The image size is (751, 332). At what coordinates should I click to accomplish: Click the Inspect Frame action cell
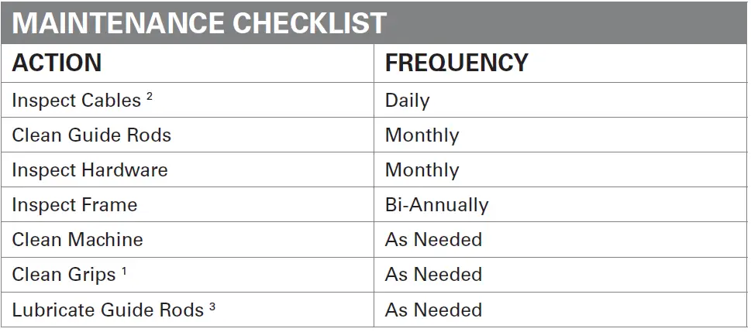point(74,205)
